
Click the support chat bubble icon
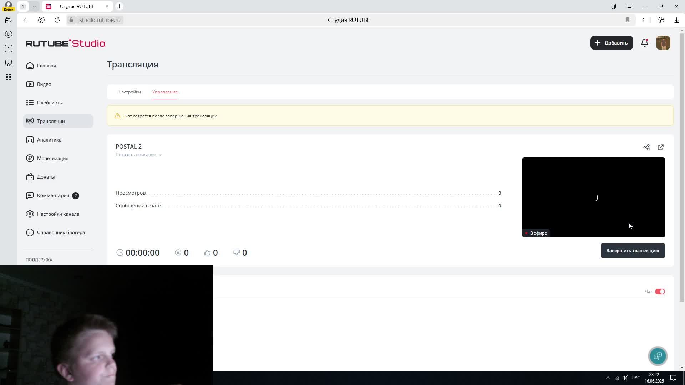pos(658,356)
